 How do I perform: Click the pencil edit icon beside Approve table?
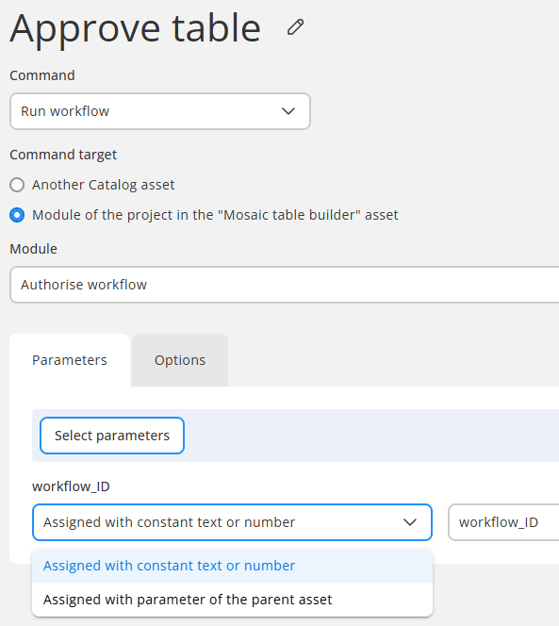(295, 27)
